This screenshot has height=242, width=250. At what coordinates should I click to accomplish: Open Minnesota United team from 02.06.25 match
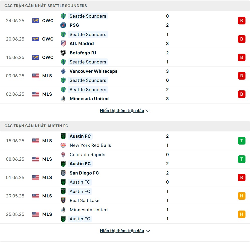89,99
